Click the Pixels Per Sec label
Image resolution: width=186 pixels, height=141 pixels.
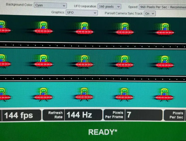coord(177,115)
